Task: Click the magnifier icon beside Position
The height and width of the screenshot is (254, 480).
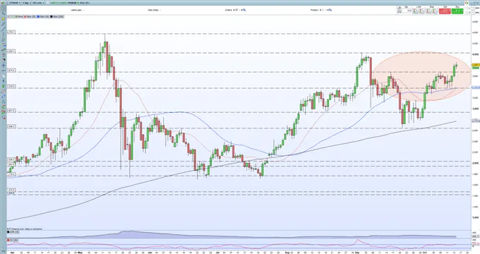Action: click(330, 10)
